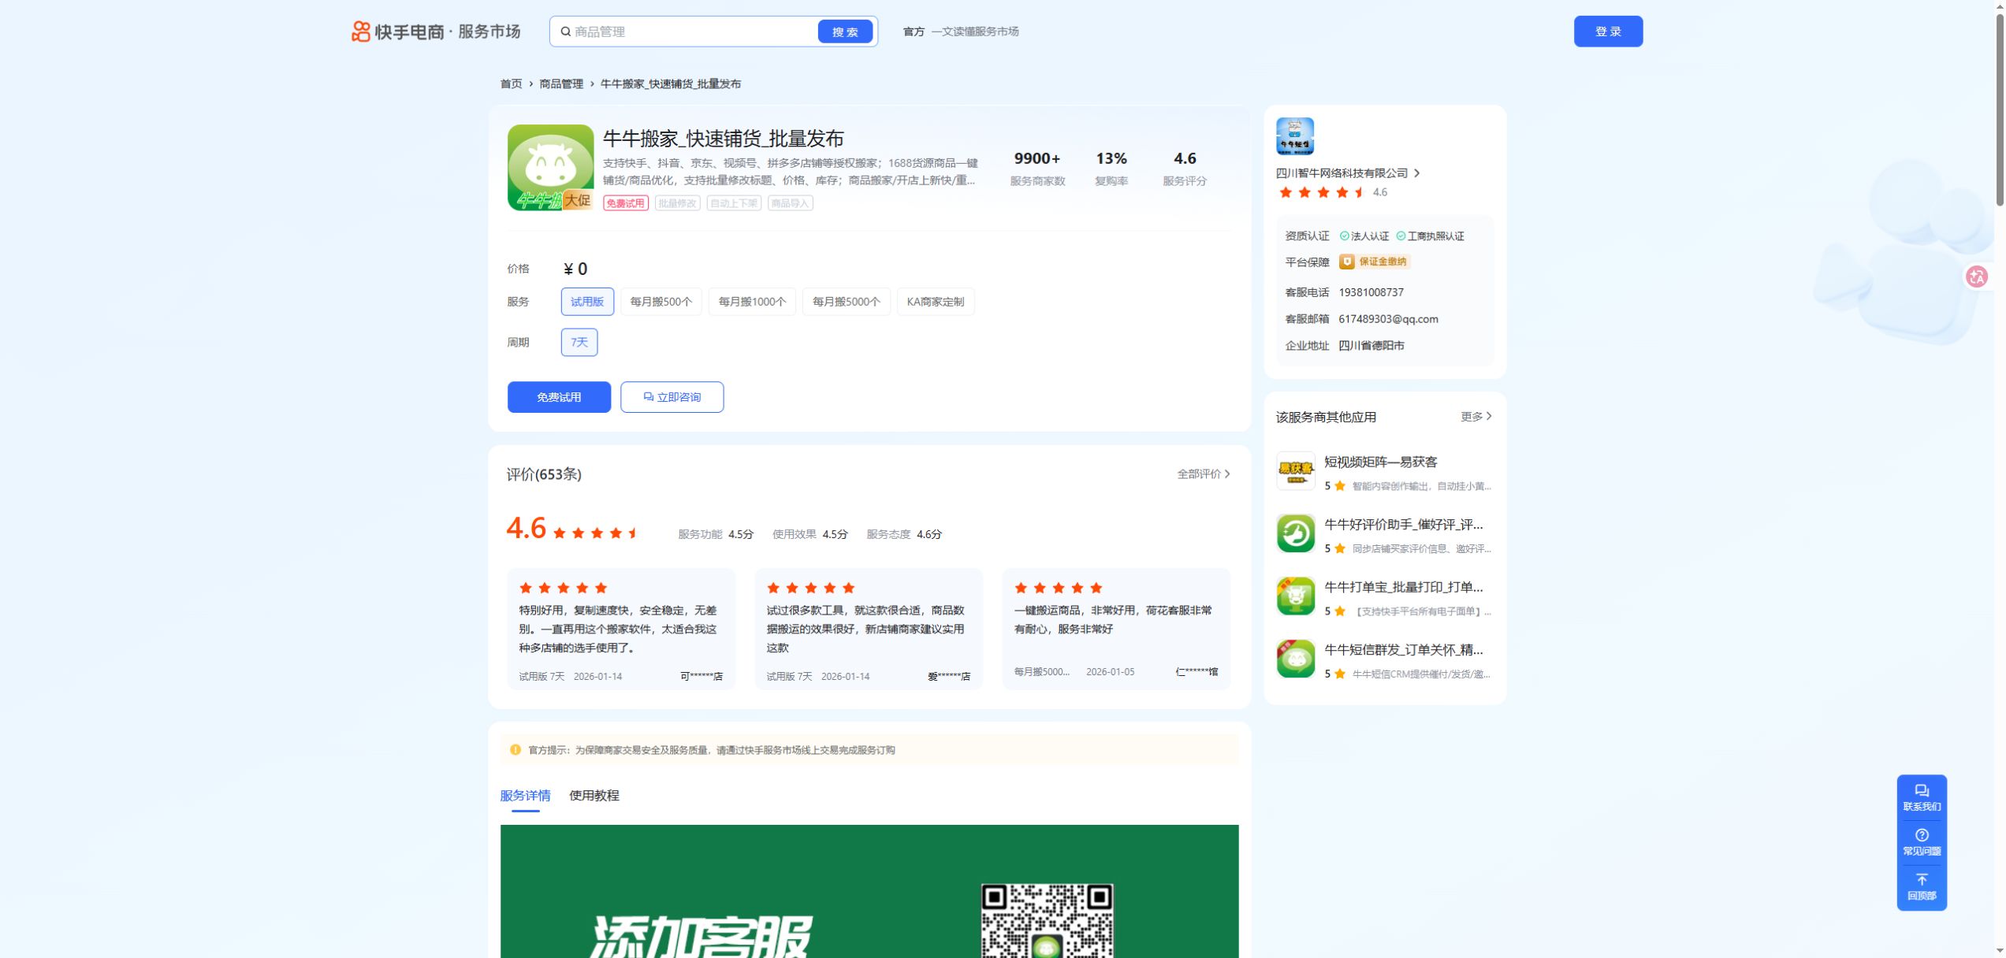Click the 评价(653条) heading

pyautogui.click(x=544, y=474)
